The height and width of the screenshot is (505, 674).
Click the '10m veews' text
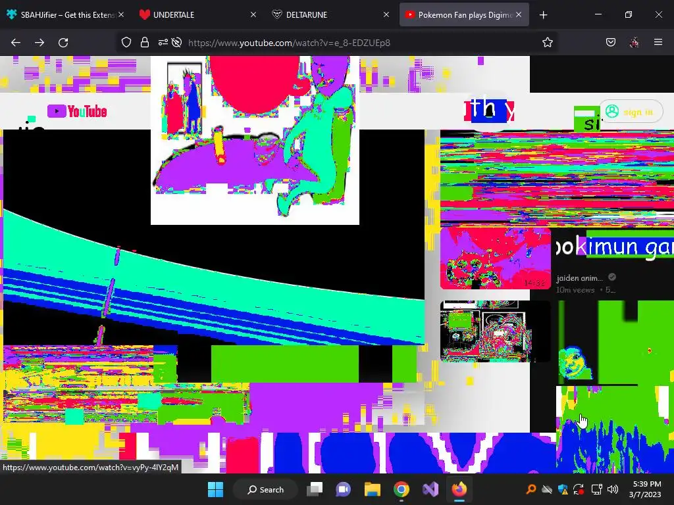click(575, 290)
